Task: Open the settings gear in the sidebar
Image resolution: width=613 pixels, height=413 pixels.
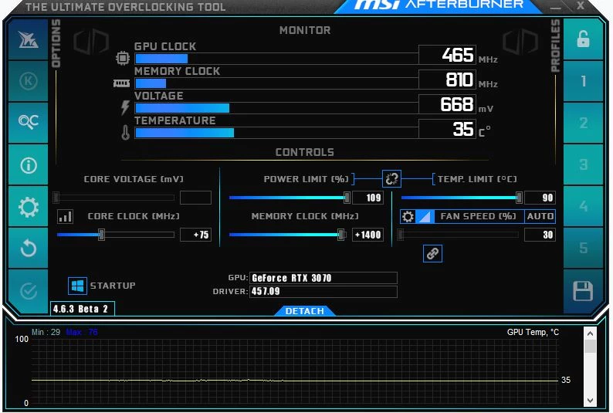Action: [28, 207]
